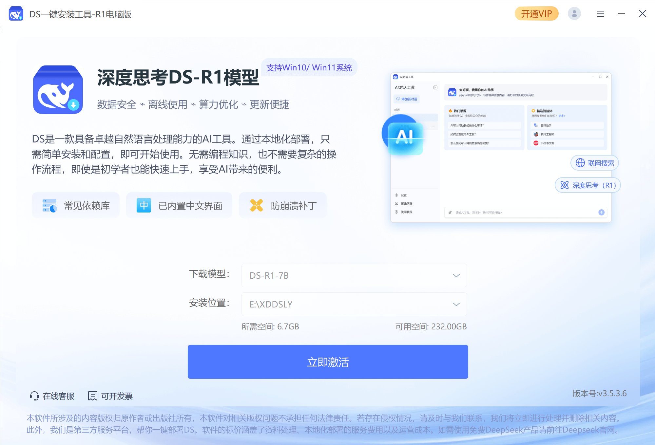
Task: Click the common dependency libraries icon
Action: pyautogui.click(x=49, y=206)
